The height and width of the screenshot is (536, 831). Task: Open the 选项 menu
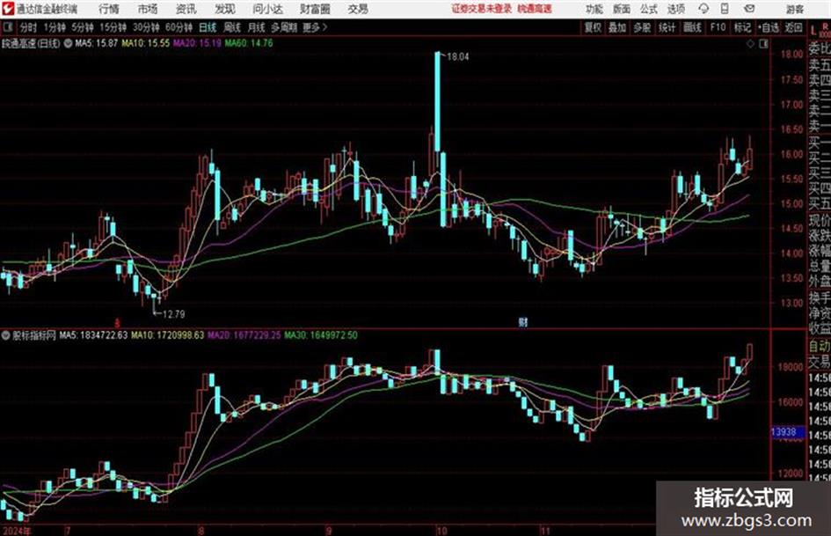click(x=675, y=9)
